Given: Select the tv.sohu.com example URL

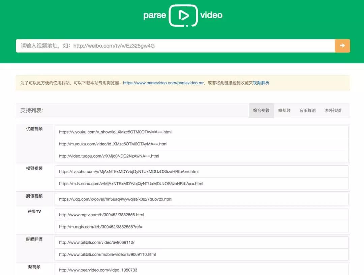Looking at the screenshot, I should point(129,172).
